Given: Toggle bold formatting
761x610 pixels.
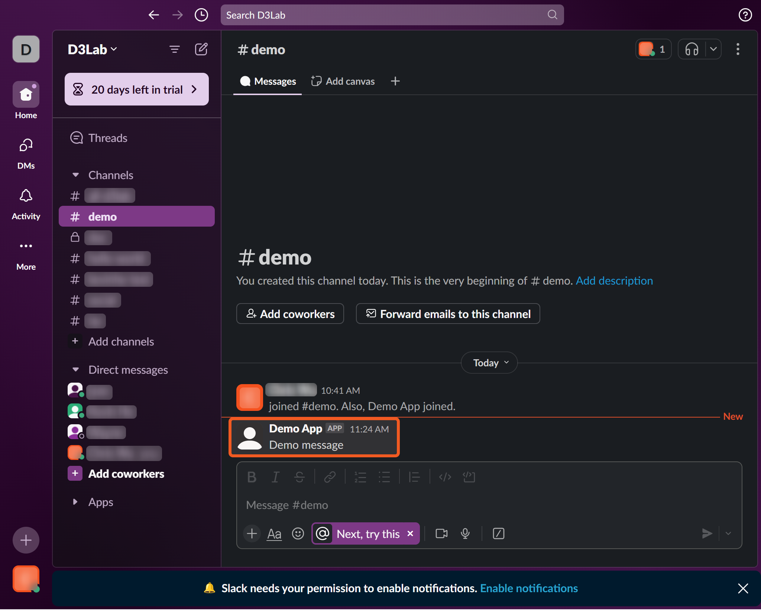Looking at the screenshot, I should click(x=252, y=477).
